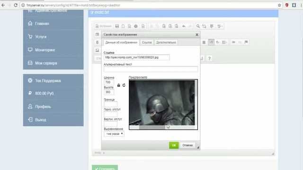Click the preview horizontal scrollbar thumb

[x=152, y=127]
